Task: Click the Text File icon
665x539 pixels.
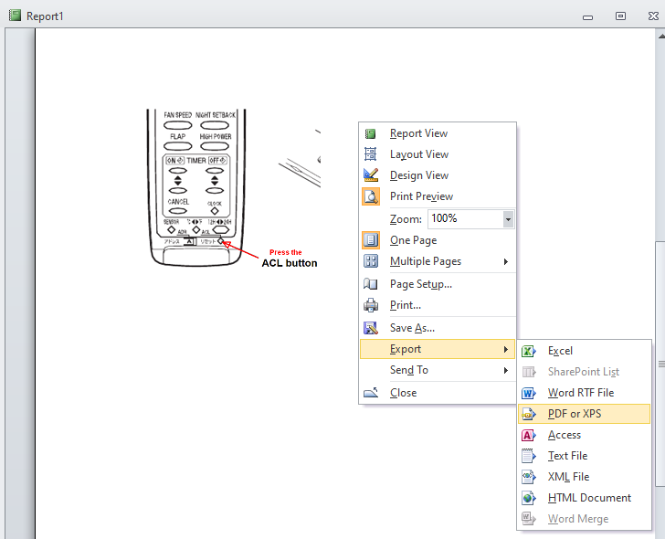Action: (x=528, y=456)
